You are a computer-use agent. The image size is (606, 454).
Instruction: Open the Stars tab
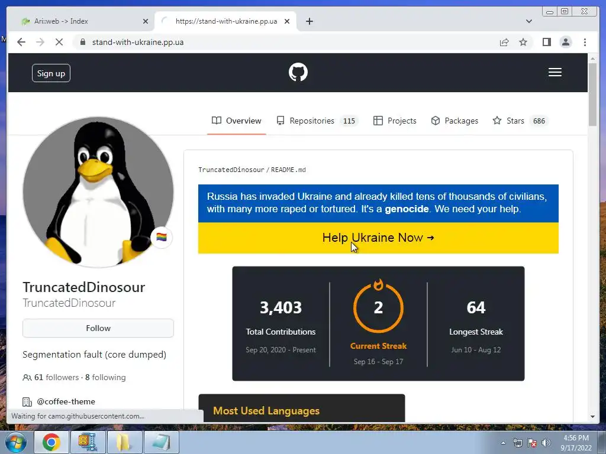pos(520,121)
